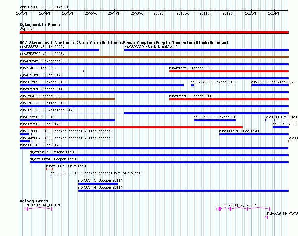
Task: Select the esv3893329 (Suktitipat2014) blue bar
Action: pos(206,50)
